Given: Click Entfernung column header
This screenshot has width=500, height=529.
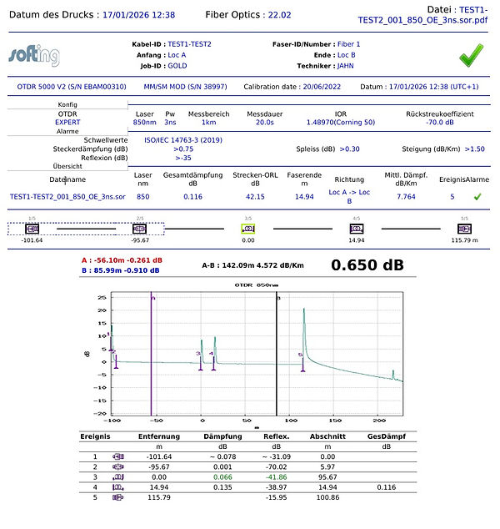Looking at the screenshot, I should [159, 436].
